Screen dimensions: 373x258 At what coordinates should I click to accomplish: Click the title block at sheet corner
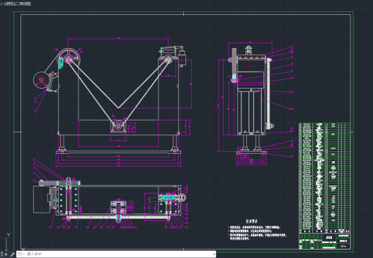[324, 241]
